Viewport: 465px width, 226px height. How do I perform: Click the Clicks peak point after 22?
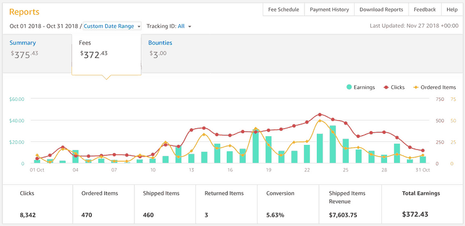(320, 115)
